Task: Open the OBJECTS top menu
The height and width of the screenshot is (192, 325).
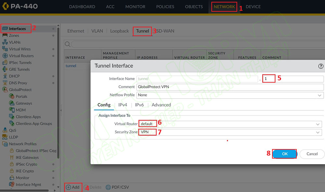Action: 194,6
